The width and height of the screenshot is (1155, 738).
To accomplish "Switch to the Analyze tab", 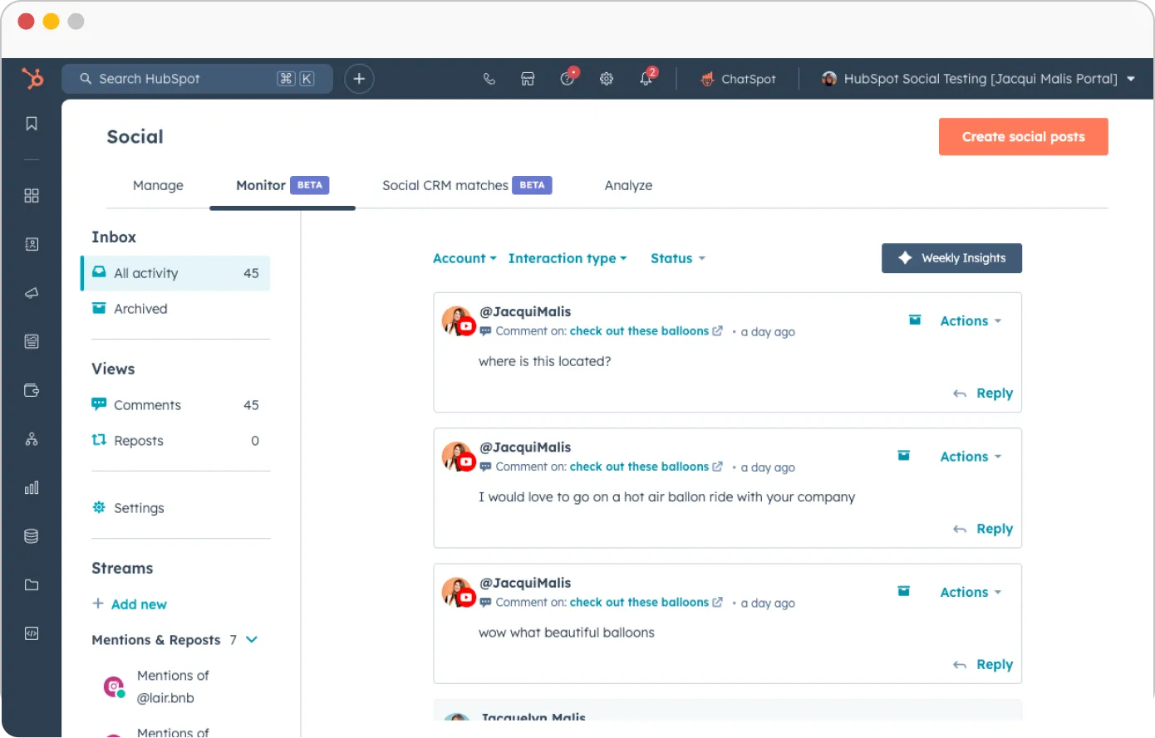I will tap(628, 185).
